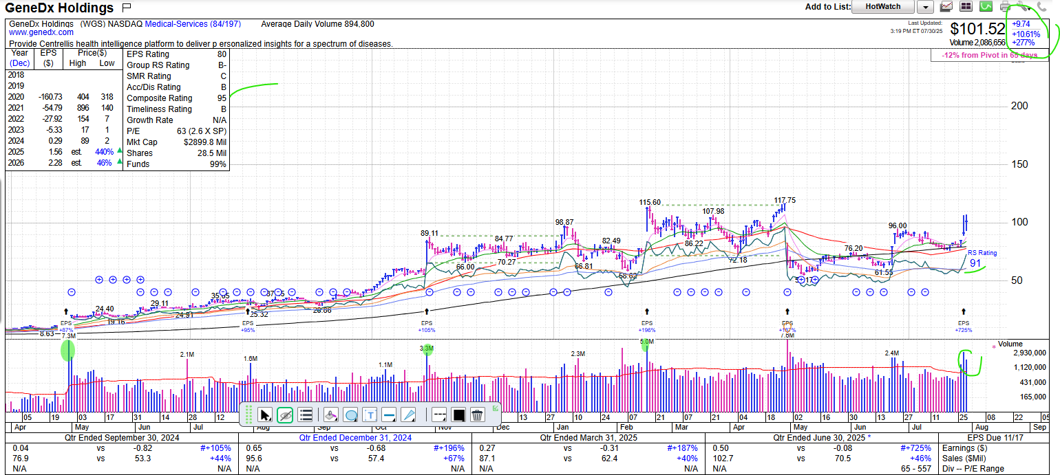1060x475 pixels.
Task: Click the EPS Rating row value 80
Action: click(x=222, y=54)
